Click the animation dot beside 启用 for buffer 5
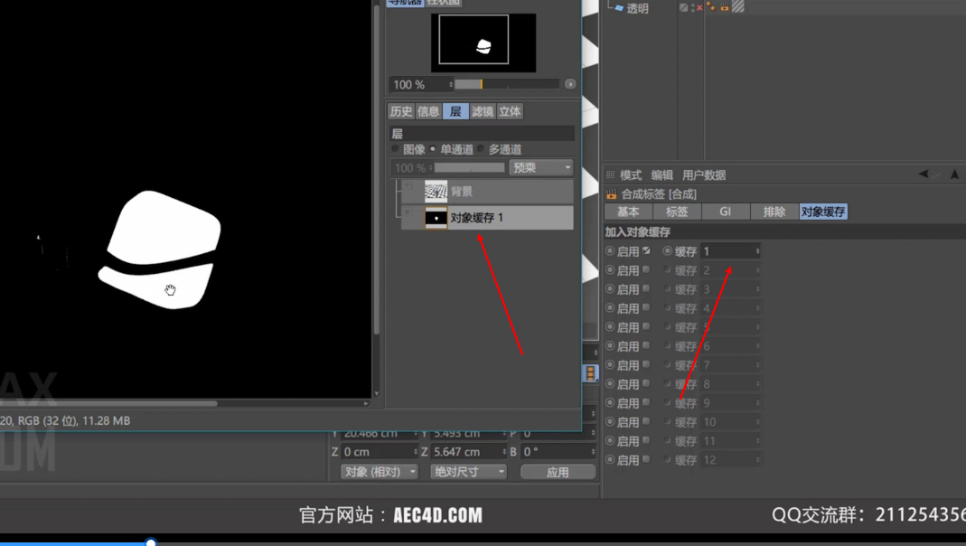Image resolution: width=966 pixels, height=546 pixels. tap(610, 326)
